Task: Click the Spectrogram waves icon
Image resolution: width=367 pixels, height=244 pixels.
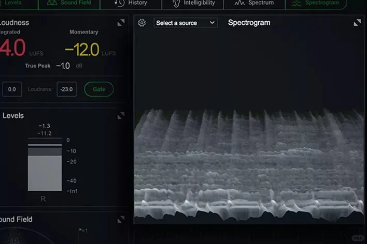Action: tap(297, 3)
